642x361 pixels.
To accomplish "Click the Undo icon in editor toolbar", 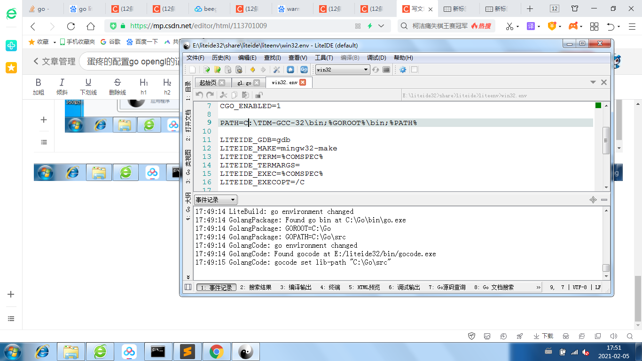I will 199,95.
